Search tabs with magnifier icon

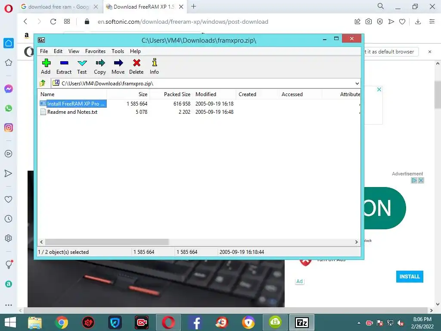tap(381, 6)
